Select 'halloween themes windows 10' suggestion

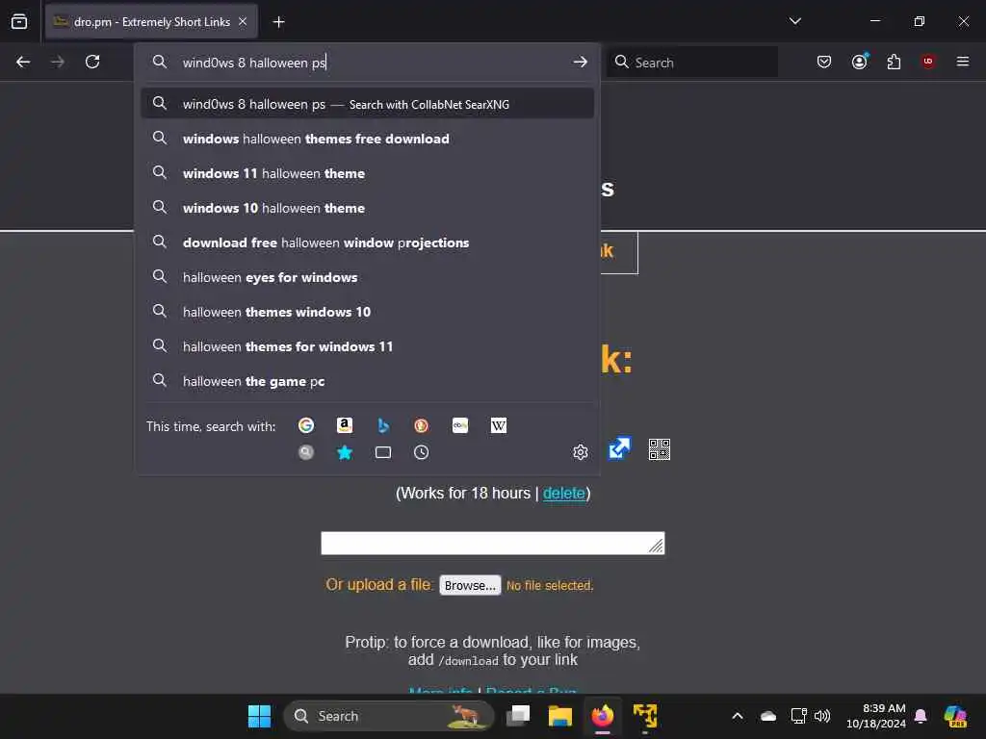point(367,312)
